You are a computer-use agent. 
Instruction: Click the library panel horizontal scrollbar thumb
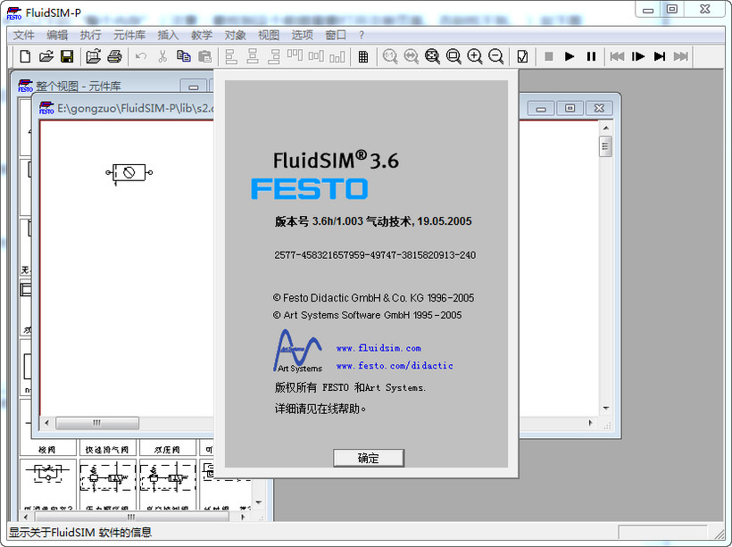tap(131, 518)
